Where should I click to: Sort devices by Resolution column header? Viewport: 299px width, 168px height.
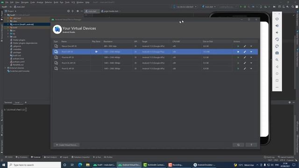tap(108, 42)
